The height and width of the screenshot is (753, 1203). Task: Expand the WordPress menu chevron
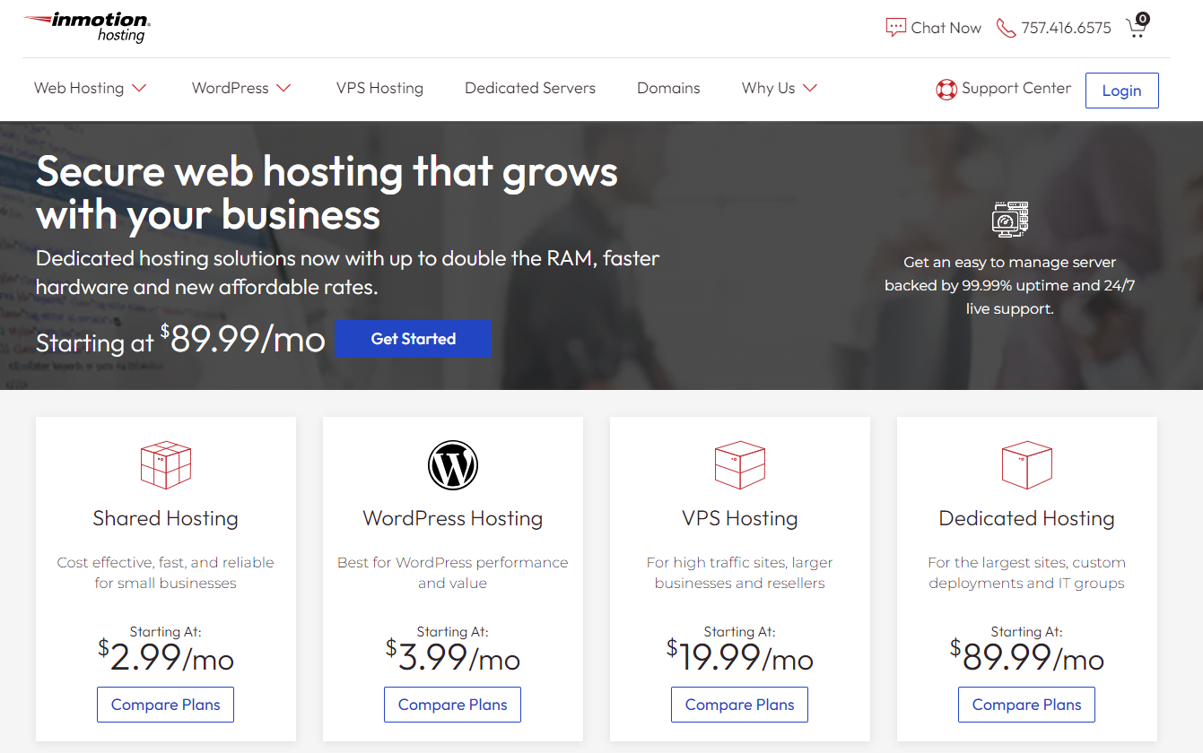283,88
